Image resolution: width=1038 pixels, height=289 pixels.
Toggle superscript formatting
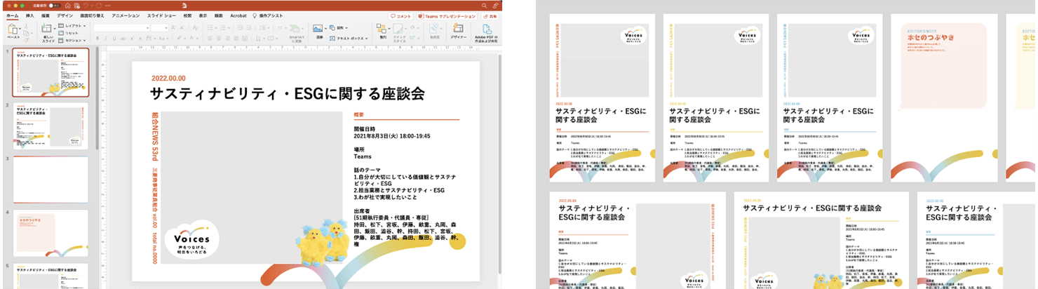pos(132,38)
